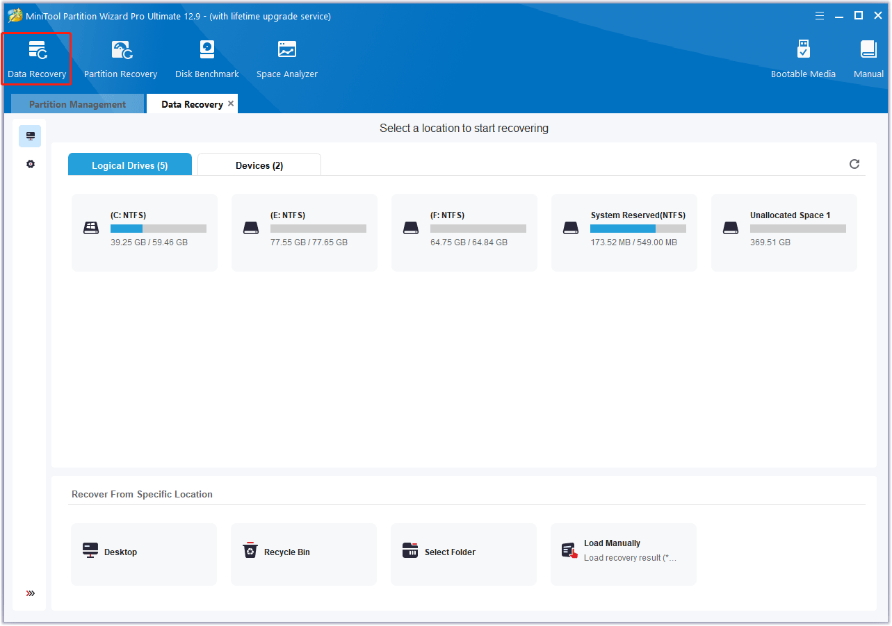Switch to the Devices tab
Screen dimensions: 892x626
click(x=259, y=165)
